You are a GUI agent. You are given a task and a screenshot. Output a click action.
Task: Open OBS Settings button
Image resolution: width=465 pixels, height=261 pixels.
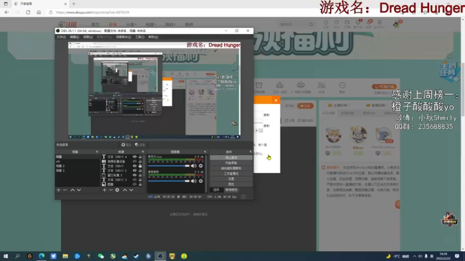click(231, 179)
